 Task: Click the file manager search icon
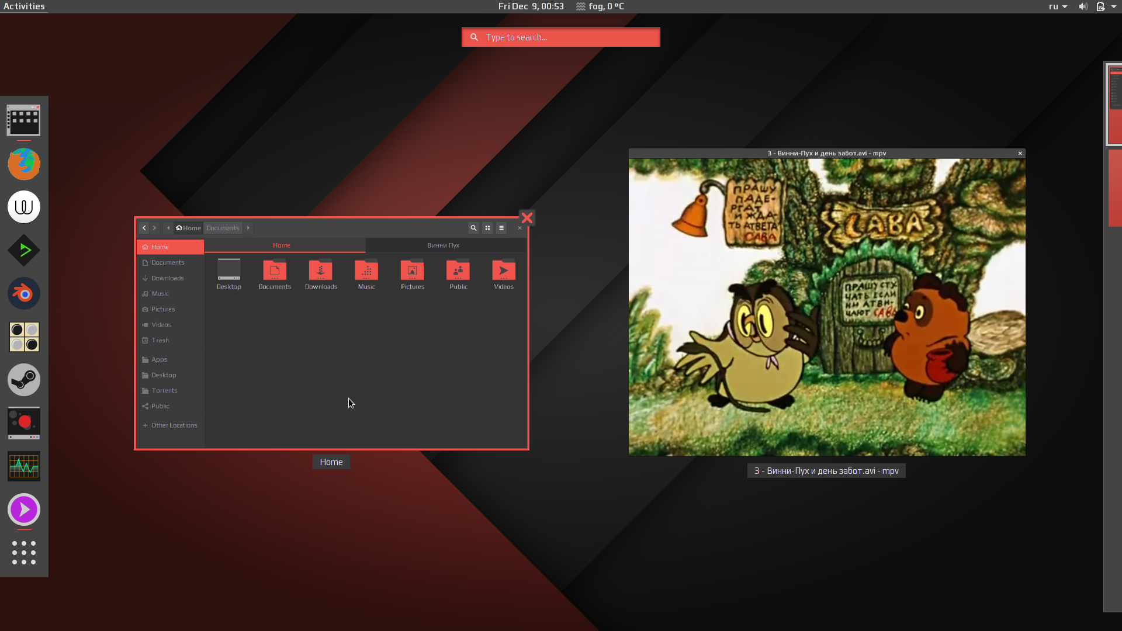point(473,228)
